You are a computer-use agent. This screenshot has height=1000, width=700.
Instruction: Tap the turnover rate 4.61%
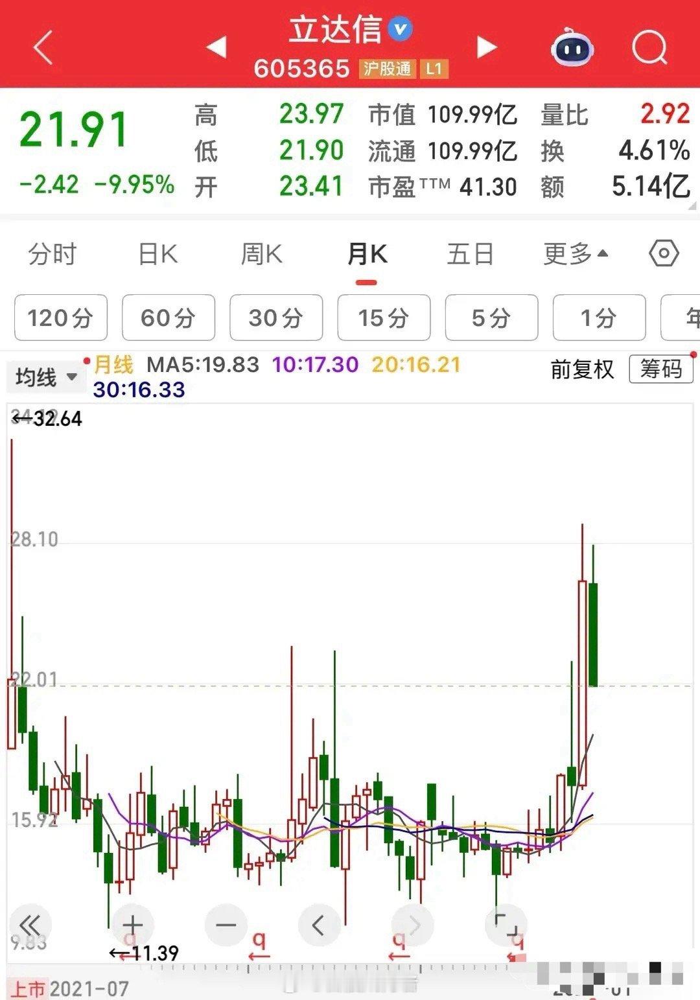pos(654,150)
